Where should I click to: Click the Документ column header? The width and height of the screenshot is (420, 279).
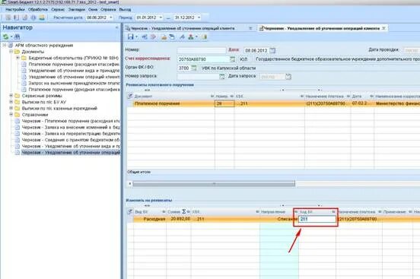point(173,96)
